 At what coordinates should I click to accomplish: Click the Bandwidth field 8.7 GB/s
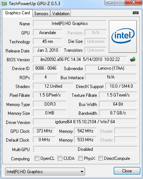pos(118,113)
